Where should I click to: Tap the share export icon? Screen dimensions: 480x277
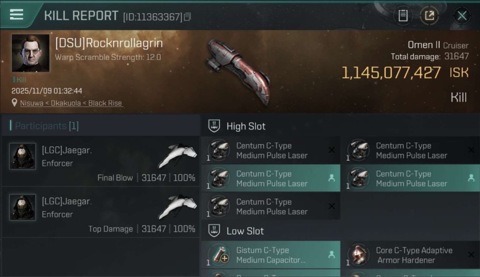[x=429, y=16]
